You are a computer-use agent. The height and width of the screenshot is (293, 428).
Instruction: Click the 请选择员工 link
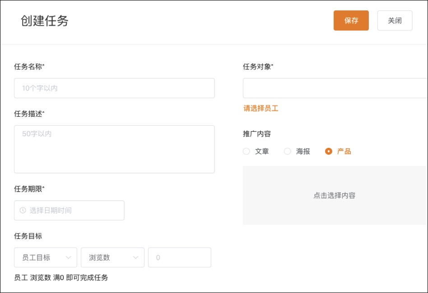(x=261, y=108)
